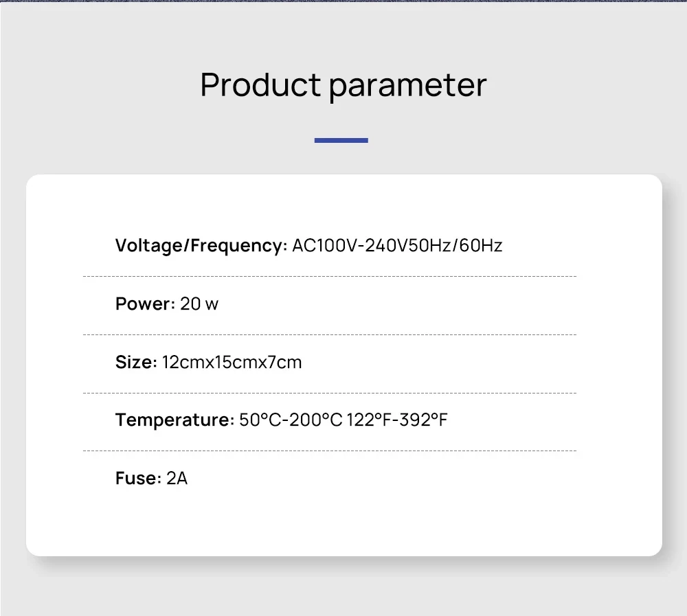
Task: Select the "Voltage/Frequency:" label
Action: click(201, 245)
